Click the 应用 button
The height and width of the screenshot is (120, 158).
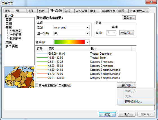tap(146, 114)
